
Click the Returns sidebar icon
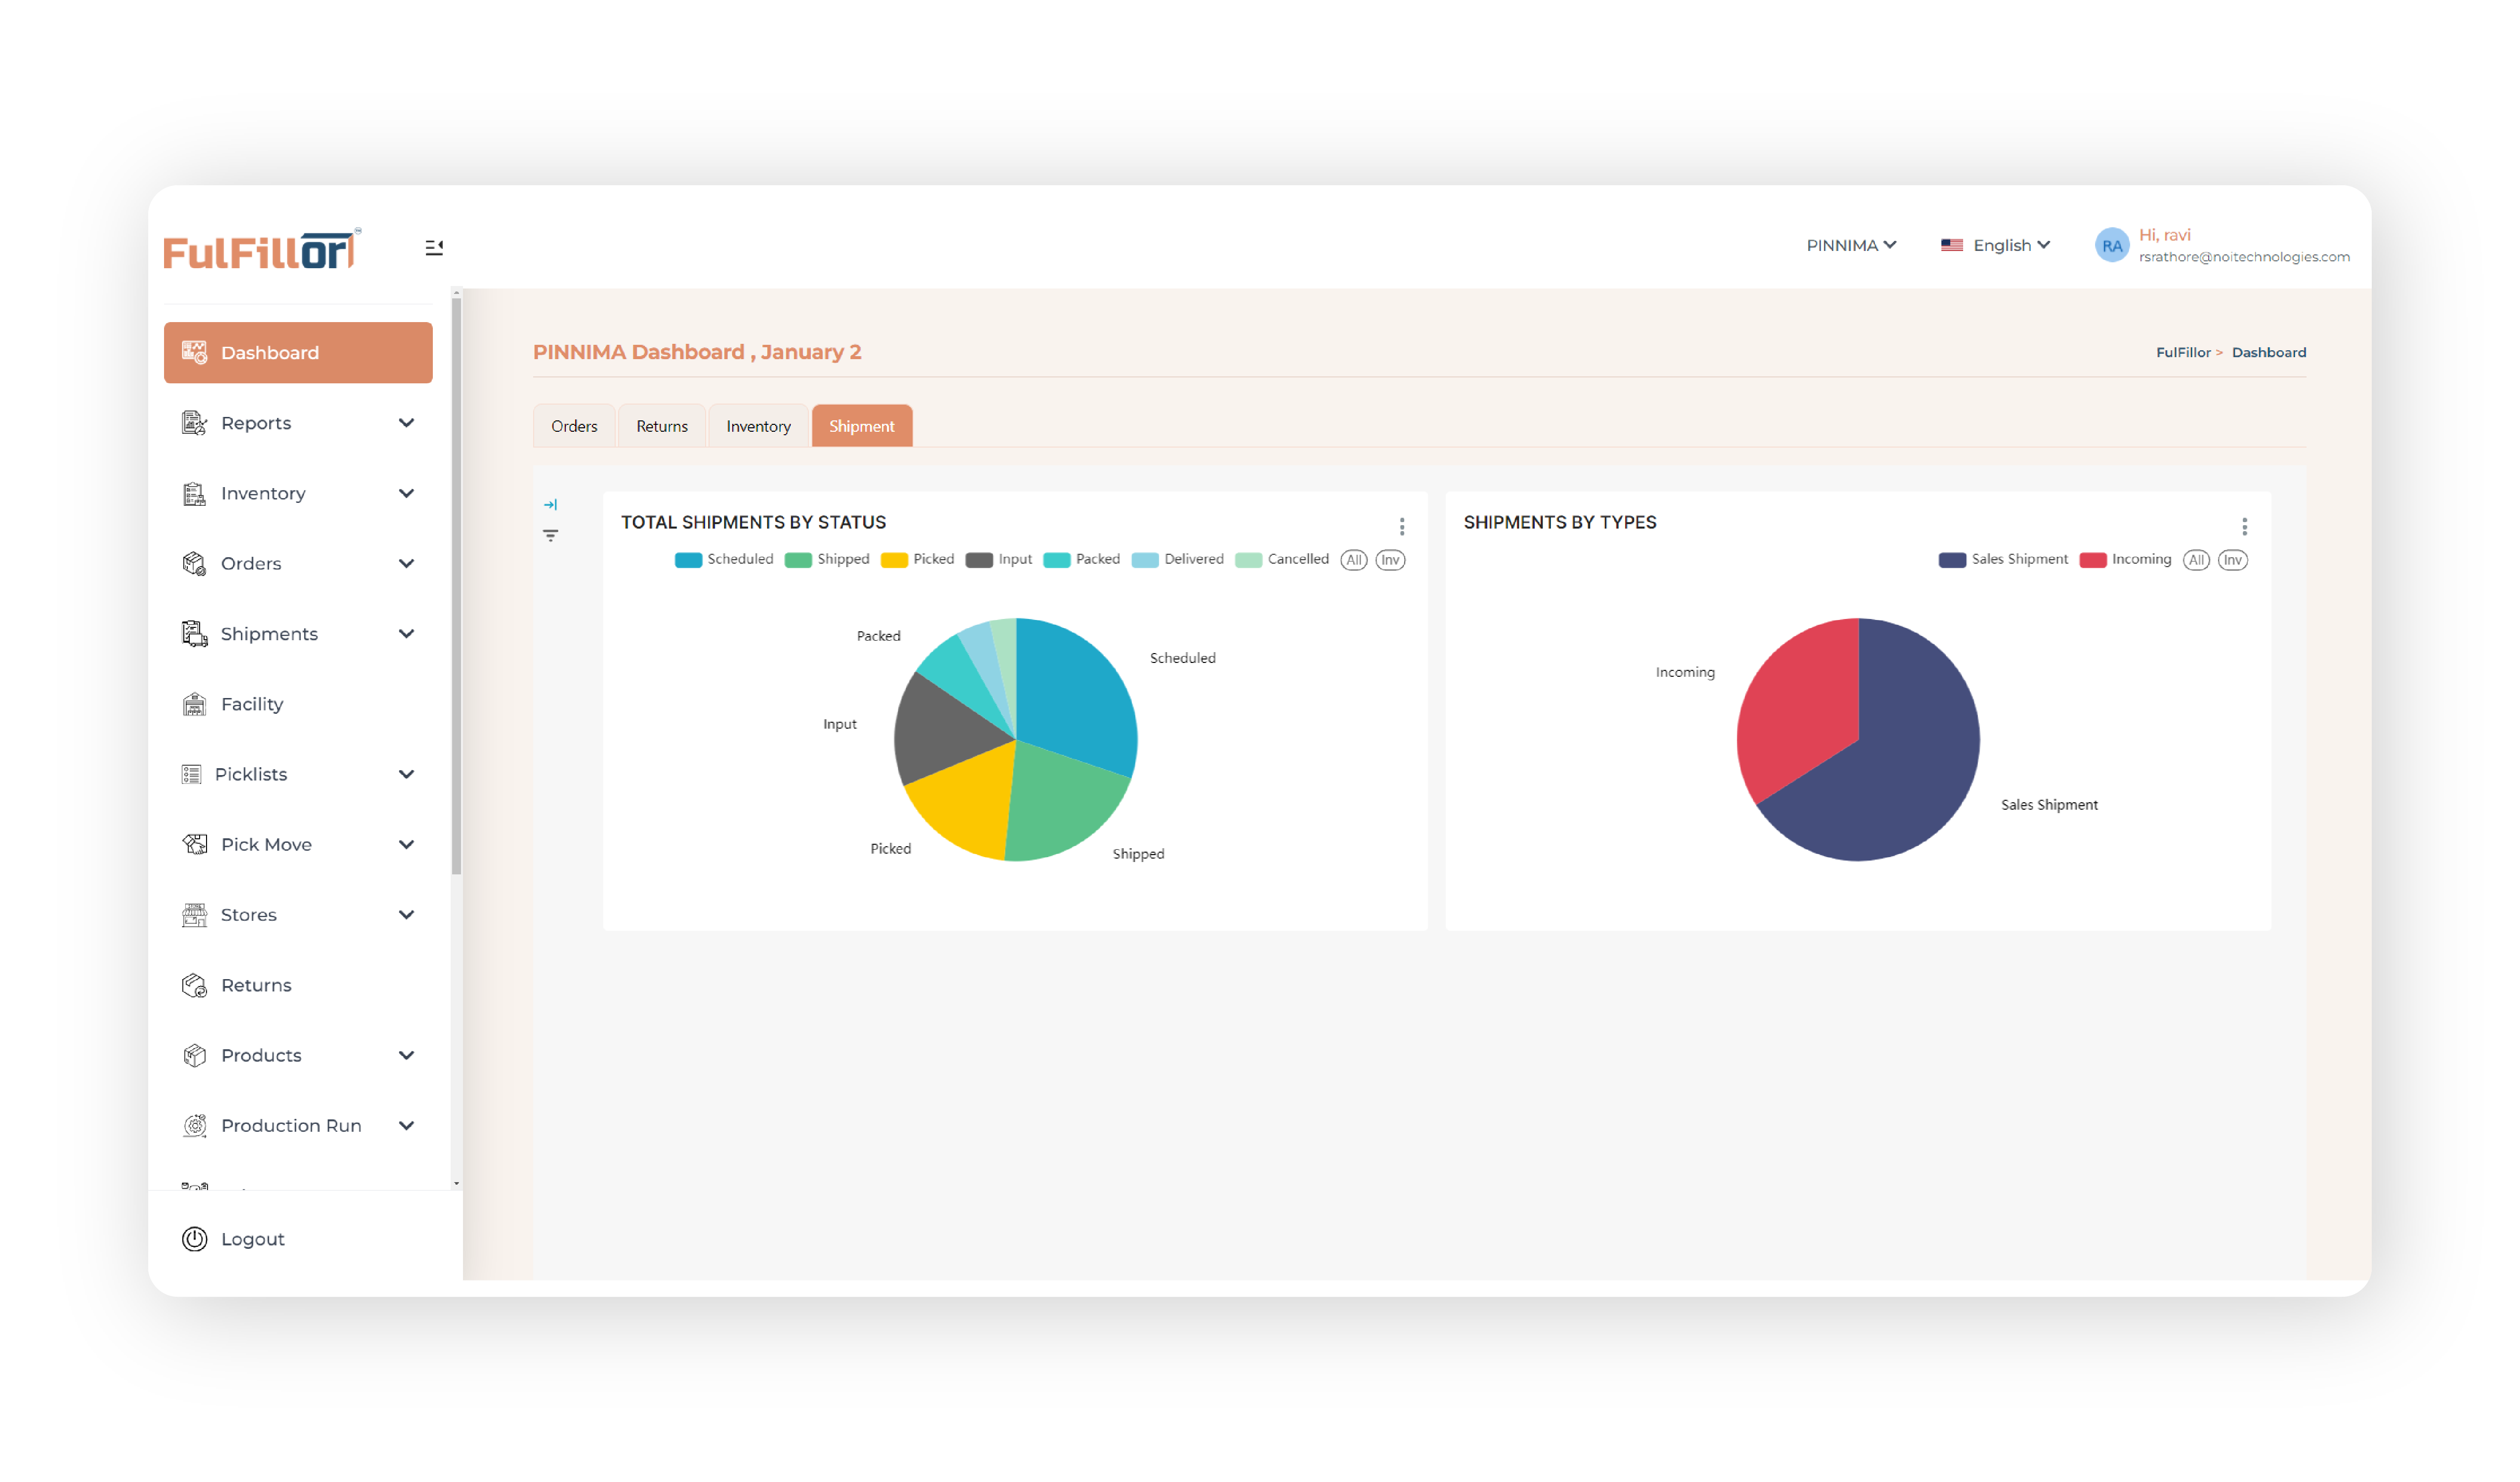tap(194, 985)
